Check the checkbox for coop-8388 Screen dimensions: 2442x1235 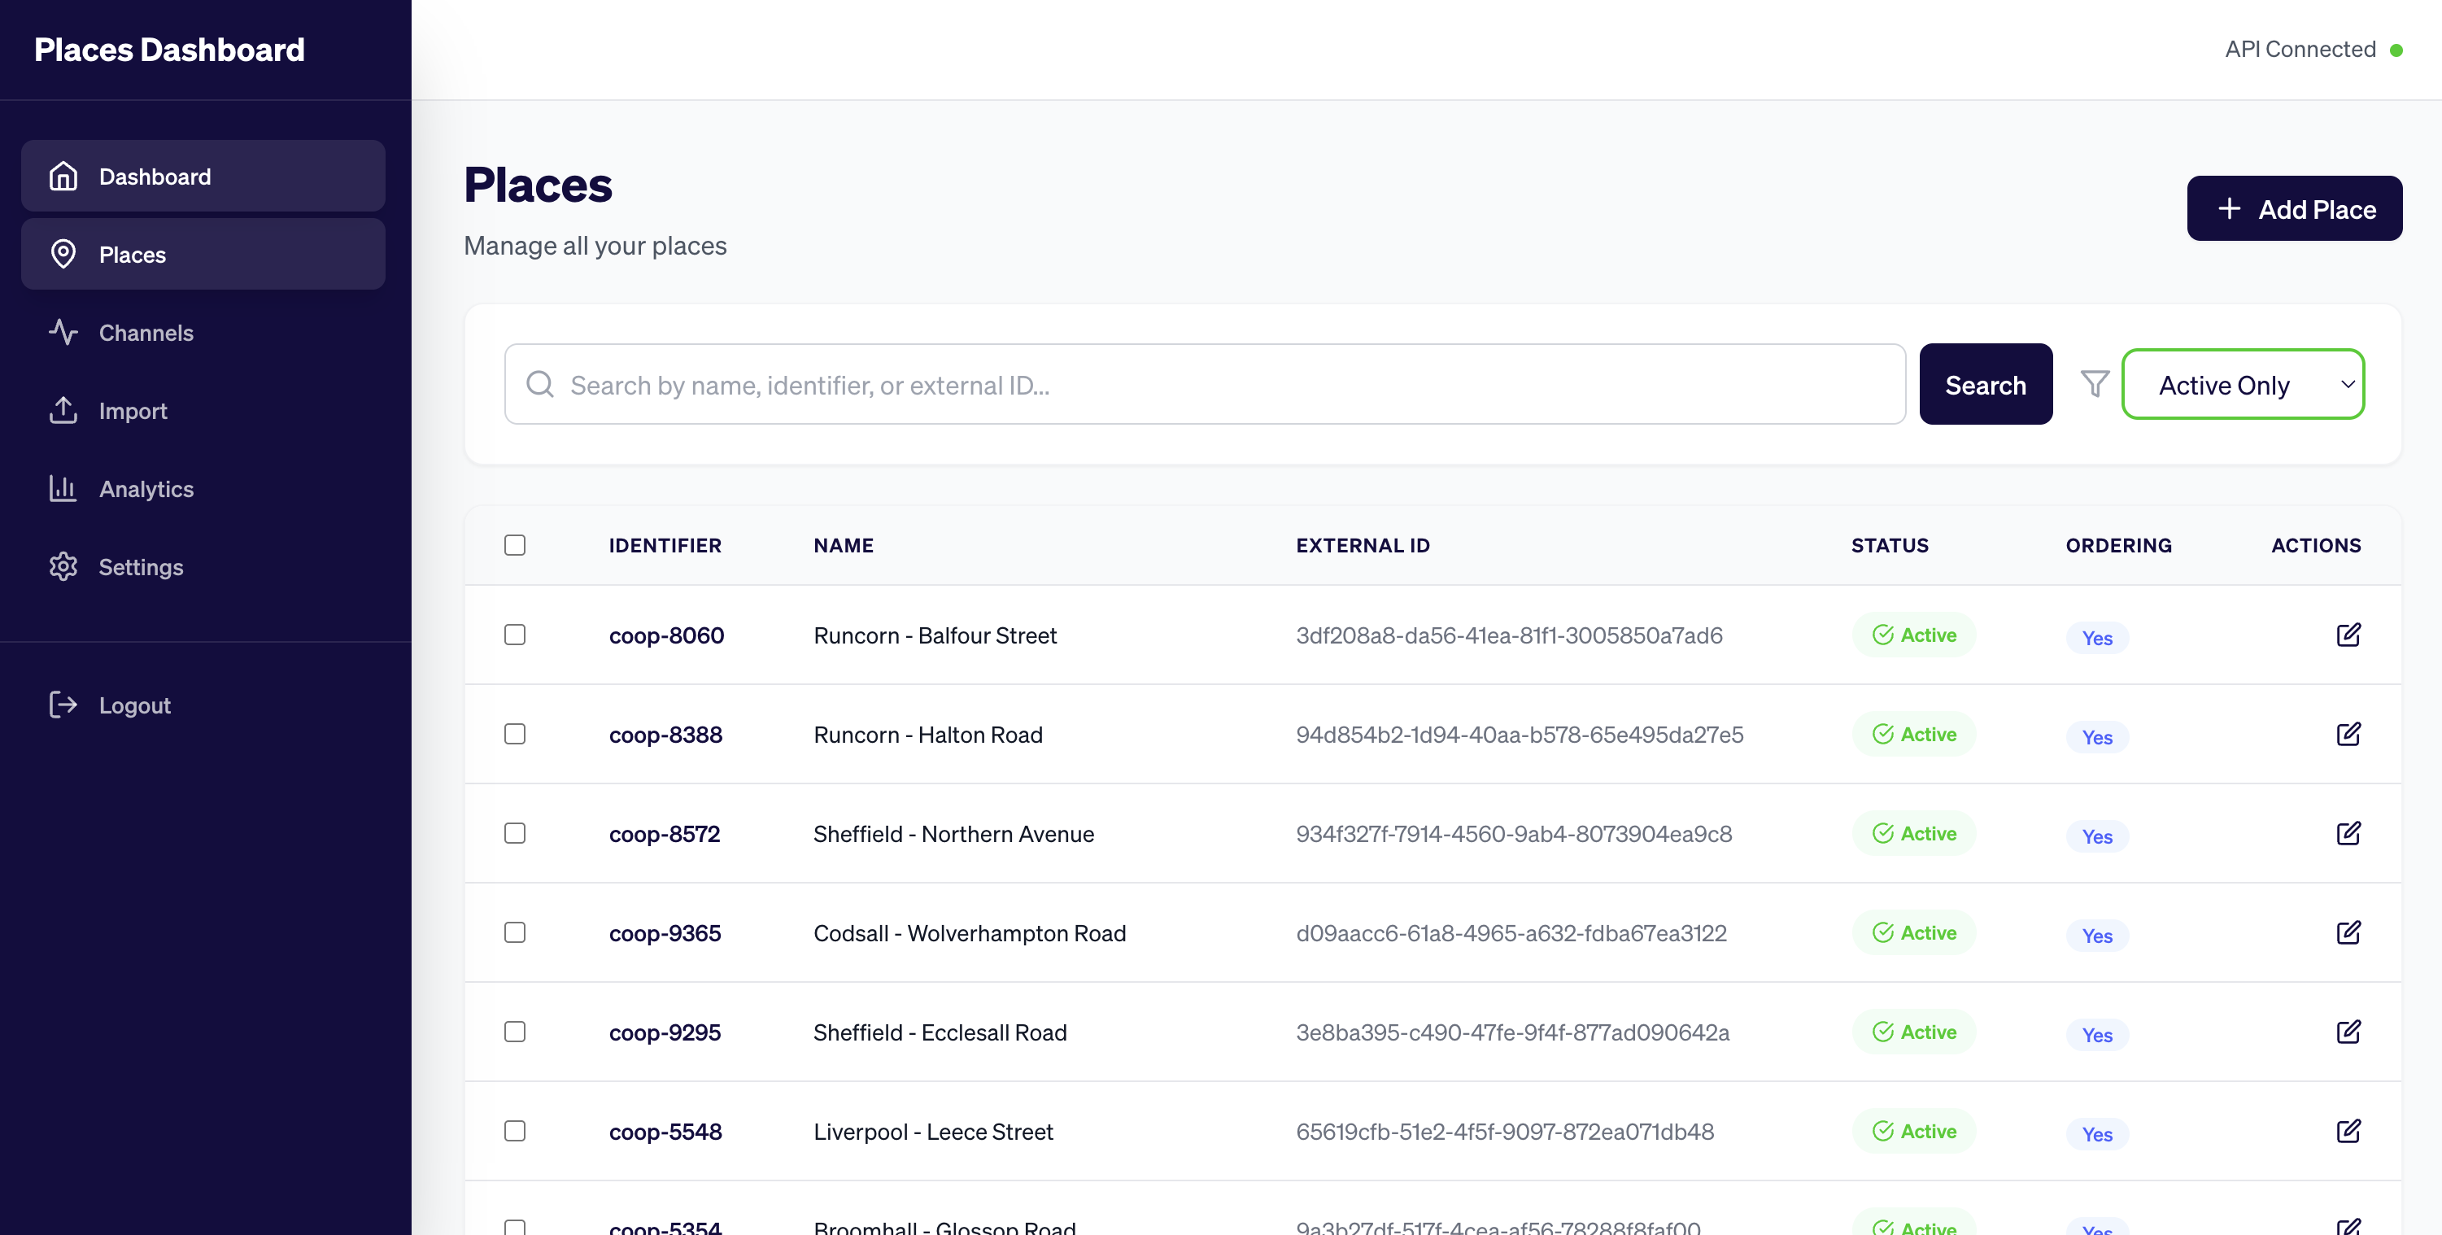point(515,734)
